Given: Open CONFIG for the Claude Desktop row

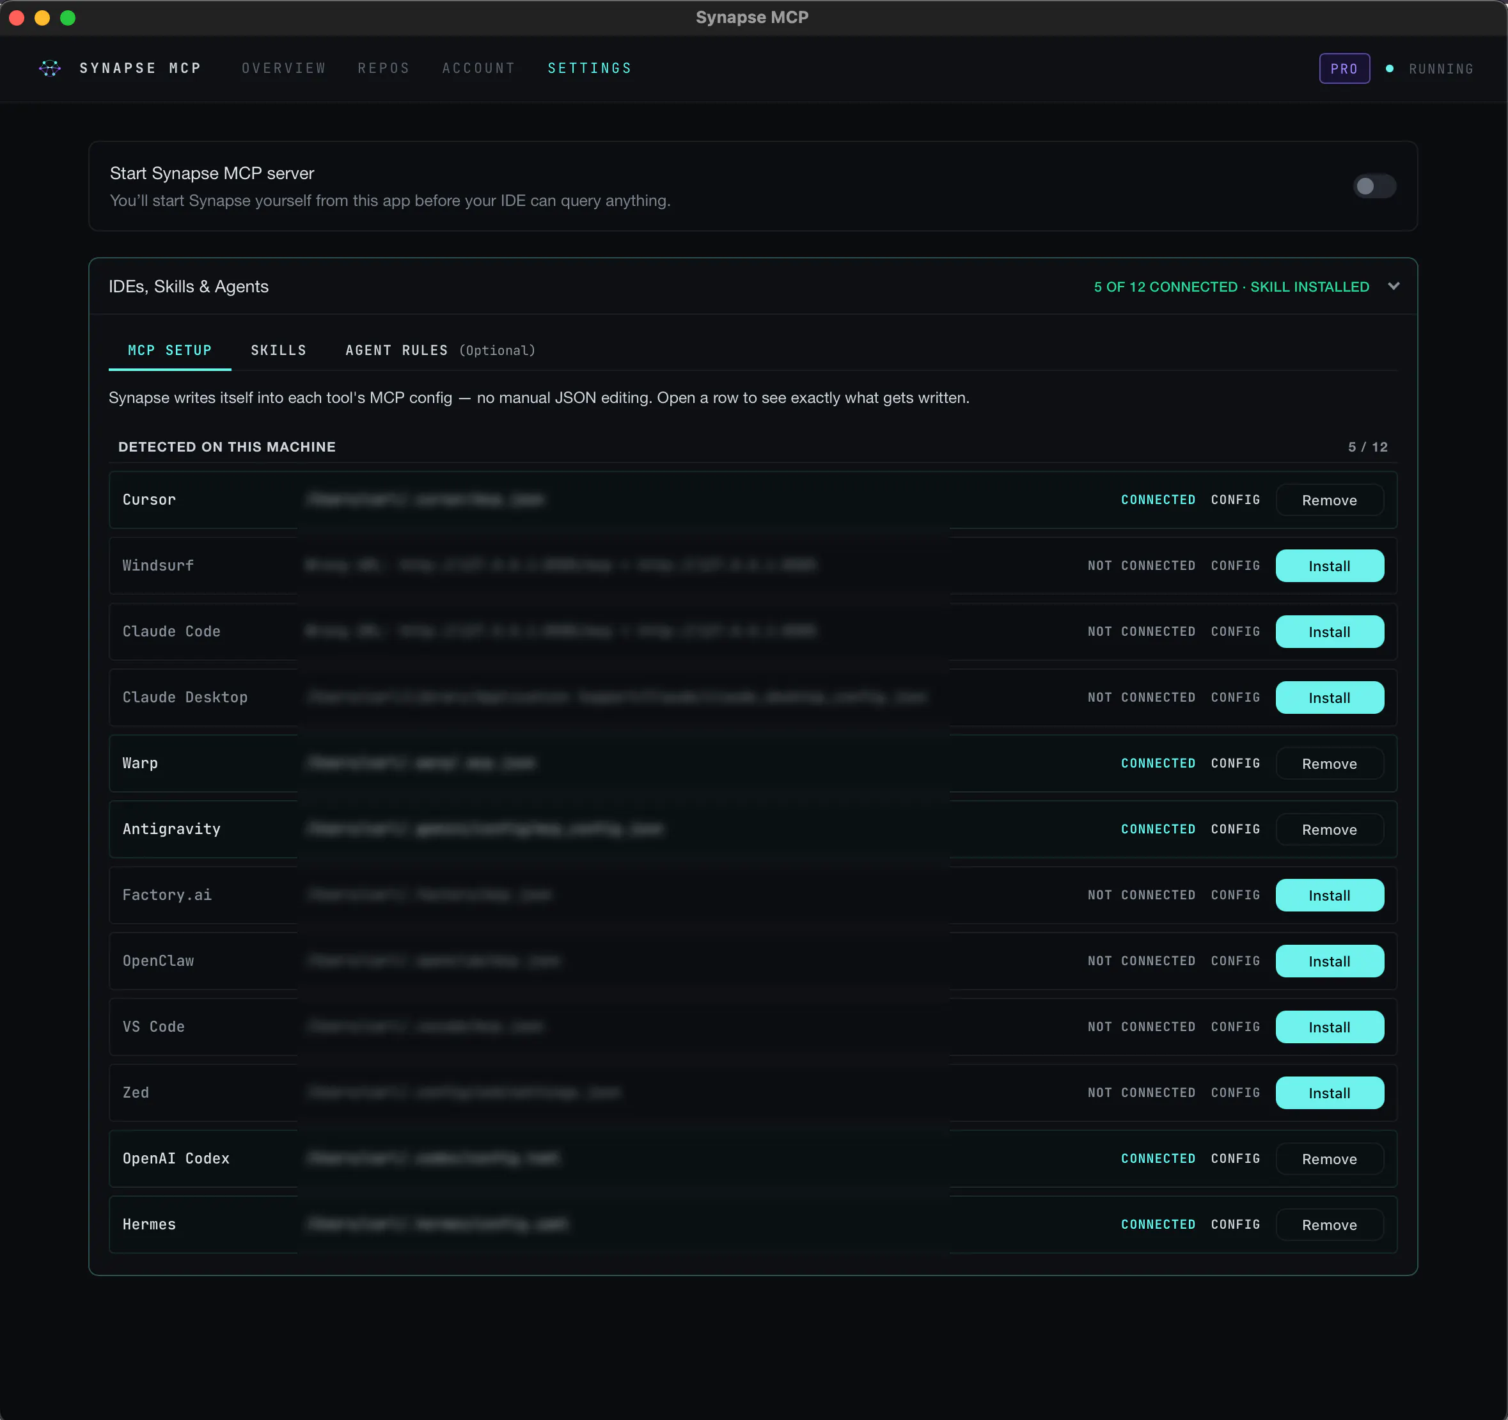Looking at the screenshot, I should 1235,698.
